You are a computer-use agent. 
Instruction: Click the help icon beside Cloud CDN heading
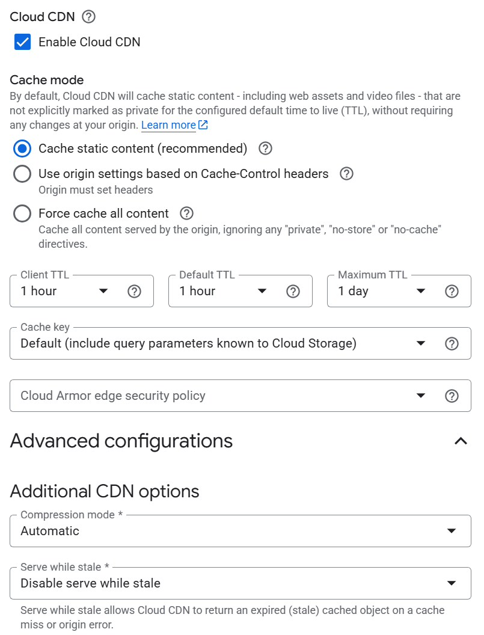coord(88,17)
